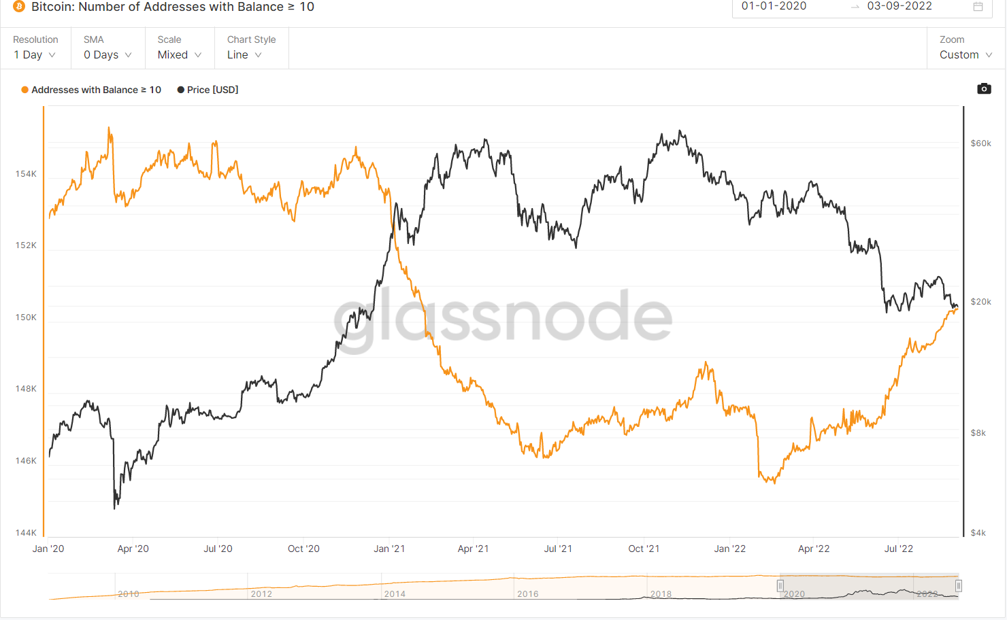Click the end date field 03-09-2022
Viewport: 1007px width, 620px height.
click(899, 7)
